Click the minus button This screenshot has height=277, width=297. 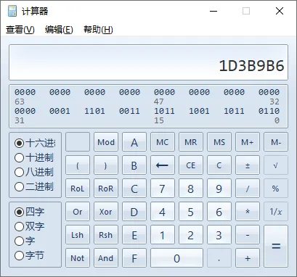click(248, 235)
